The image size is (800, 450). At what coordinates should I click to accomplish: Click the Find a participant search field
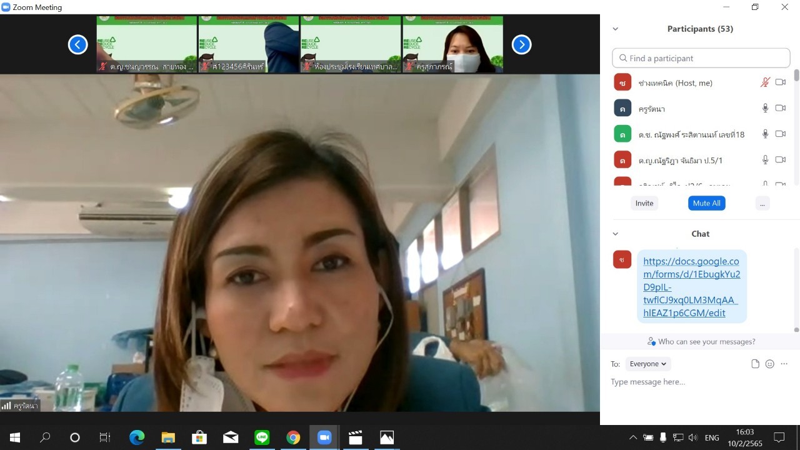click(x=701, y=58)
